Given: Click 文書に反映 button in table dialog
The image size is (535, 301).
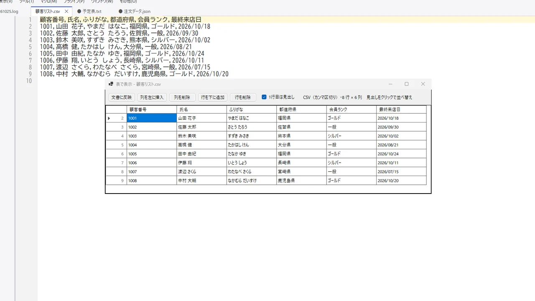Looking at the screenshot, I should pyautogui.click(x=121, y=97).
